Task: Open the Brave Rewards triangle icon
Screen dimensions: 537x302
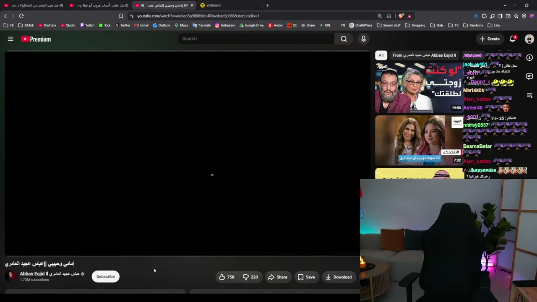Action: [409, 16]
